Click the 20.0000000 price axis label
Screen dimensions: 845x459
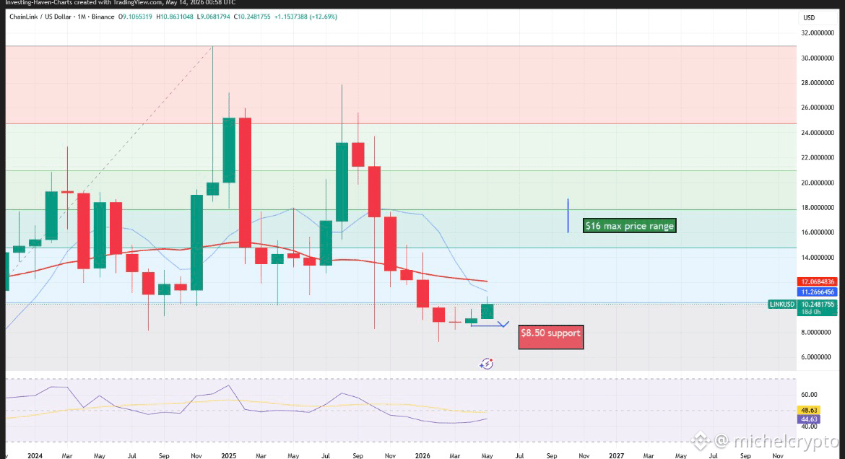tap(818, 183)
